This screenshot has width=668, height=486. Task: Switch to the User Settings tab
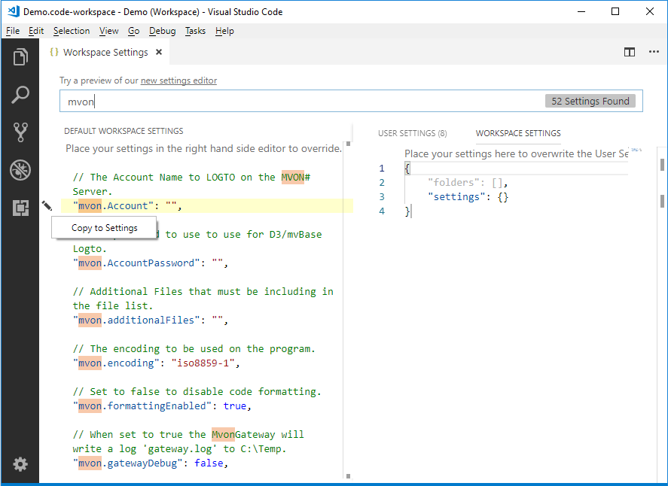pos(413,133)
